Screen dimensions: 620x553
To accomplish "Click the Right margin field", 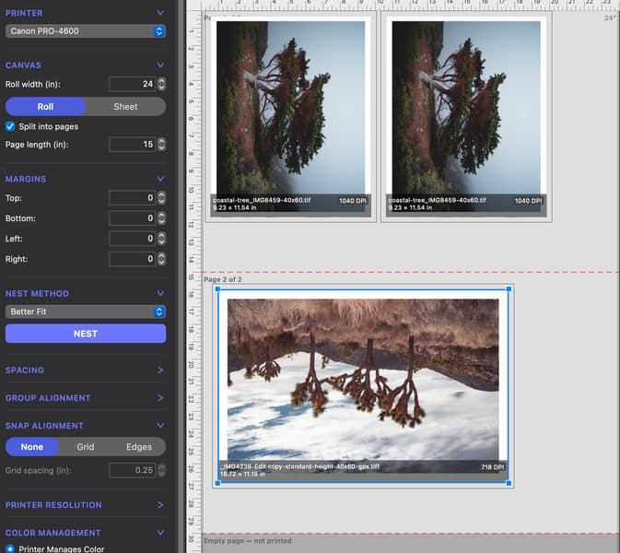I will point(132,259).
